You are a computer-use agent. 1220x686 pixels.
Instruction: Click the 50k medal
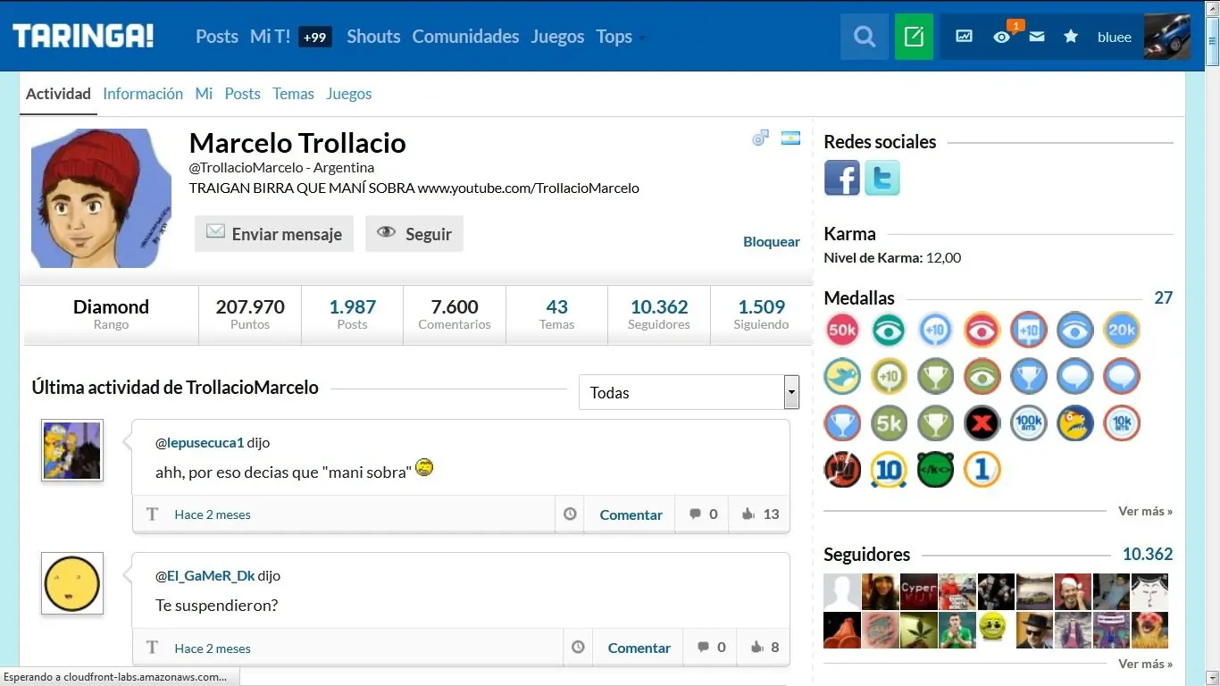(842, 330)
